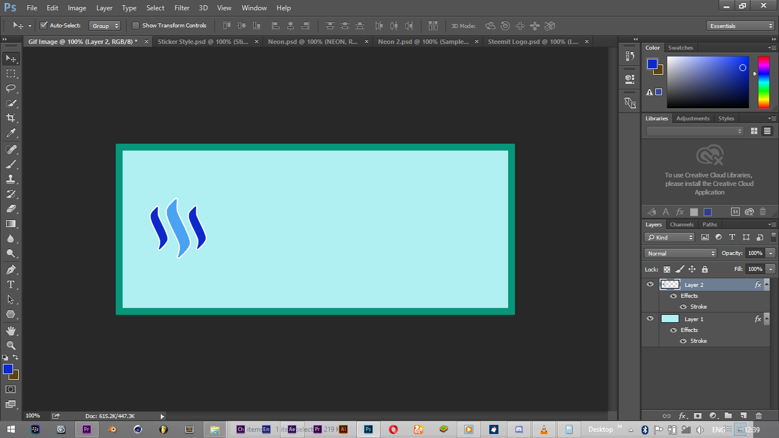Select the Lasso tool

click(x=11, y=88)
